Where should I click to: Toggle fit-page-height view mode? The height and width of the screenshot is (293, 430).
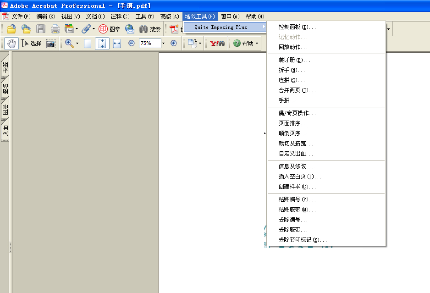[102, 43]
